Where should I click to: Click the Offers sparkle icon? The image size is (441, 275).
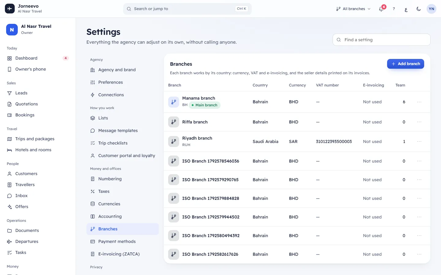click(x=9, y=207)
